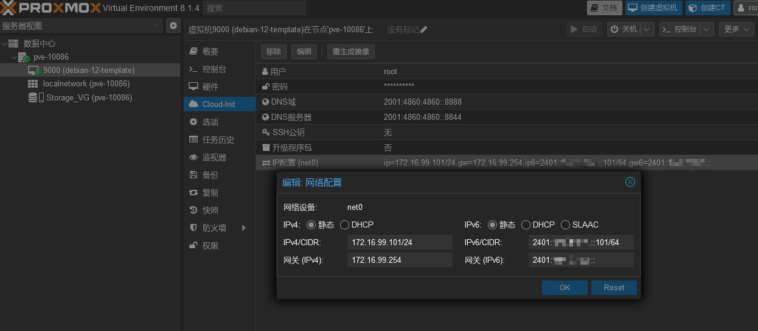Select the 升级程序包 row
Image resolution: width=758 pixels, height=331 pixels.
507,148
